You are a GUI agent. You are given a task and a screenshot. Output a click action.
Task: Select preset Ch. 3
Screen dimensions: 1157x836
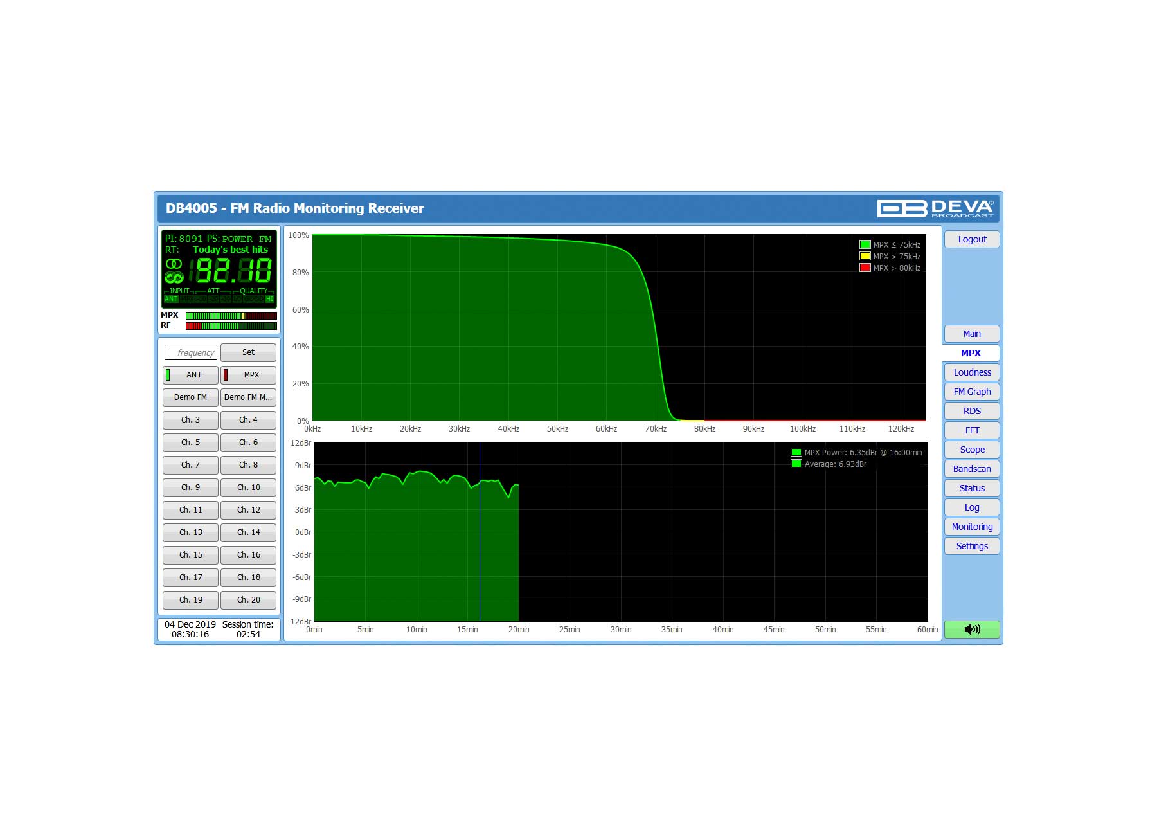tap(190, 420)
